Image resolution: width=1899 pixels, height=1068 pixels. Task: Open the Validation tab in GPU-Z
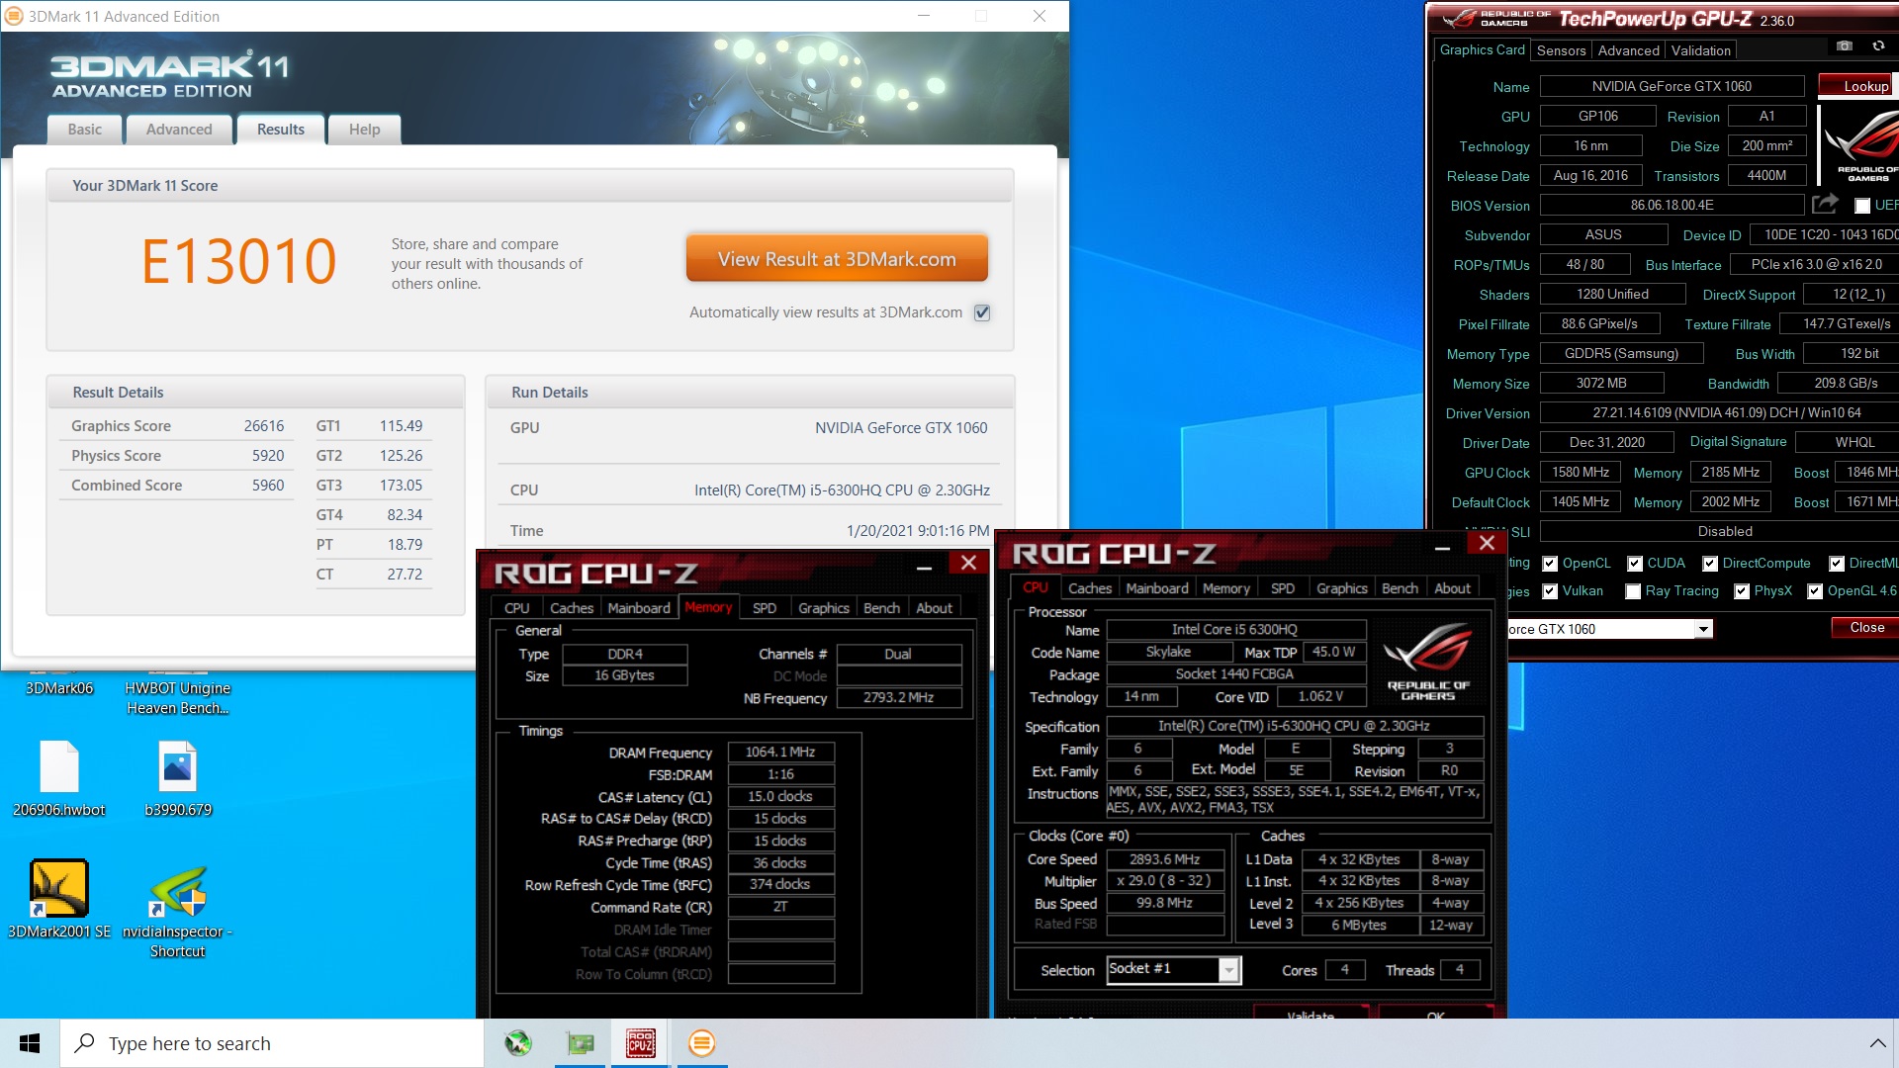(1701, 50)
